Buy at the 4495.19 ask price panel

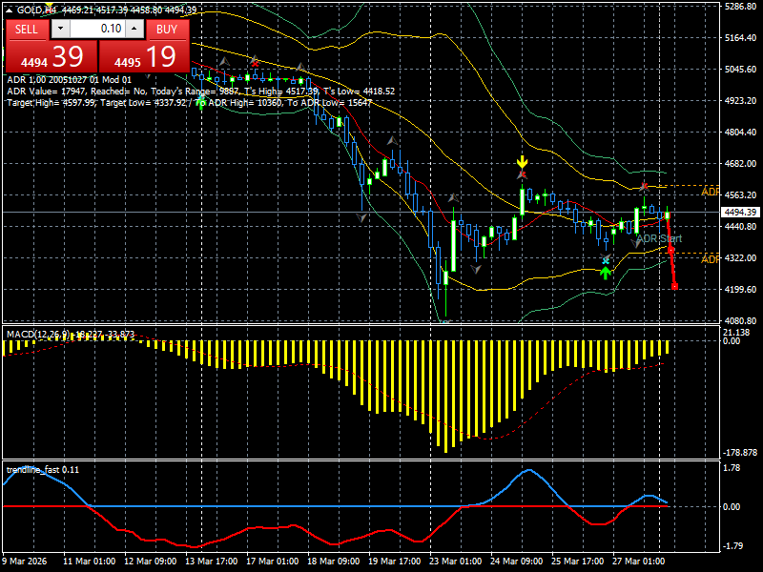click(x=144, y=56)
